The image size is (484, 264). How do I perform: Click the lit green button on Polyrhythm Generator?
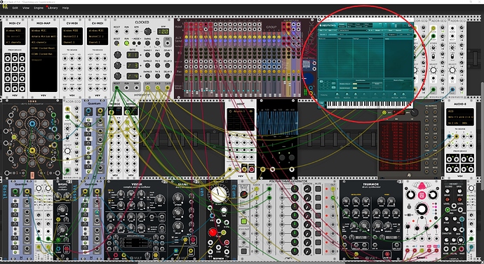point(243,221)
